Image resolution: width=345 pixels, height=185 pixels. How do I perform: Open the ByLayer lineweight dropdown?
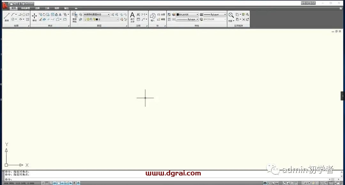click(215, 14)
